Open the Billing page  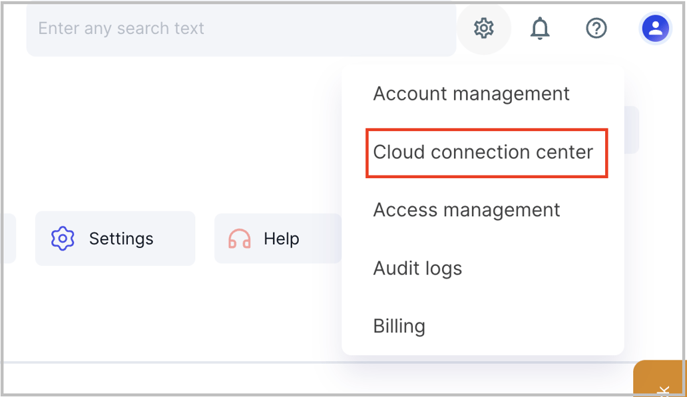click(x=399, y=326)
